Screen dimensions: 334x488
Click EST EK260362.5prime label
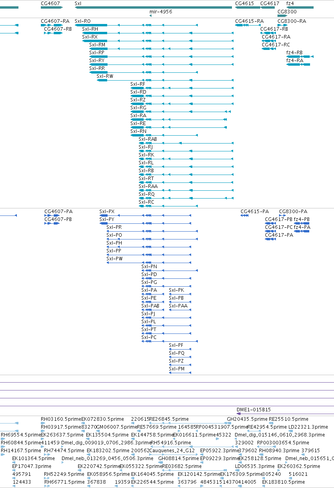tap(299, 466)
